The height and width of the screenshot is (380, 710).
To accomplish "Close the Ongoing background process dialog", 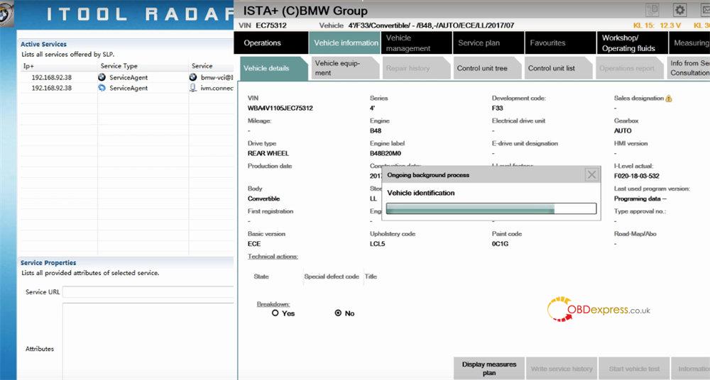I will click(x=591, y=174).
